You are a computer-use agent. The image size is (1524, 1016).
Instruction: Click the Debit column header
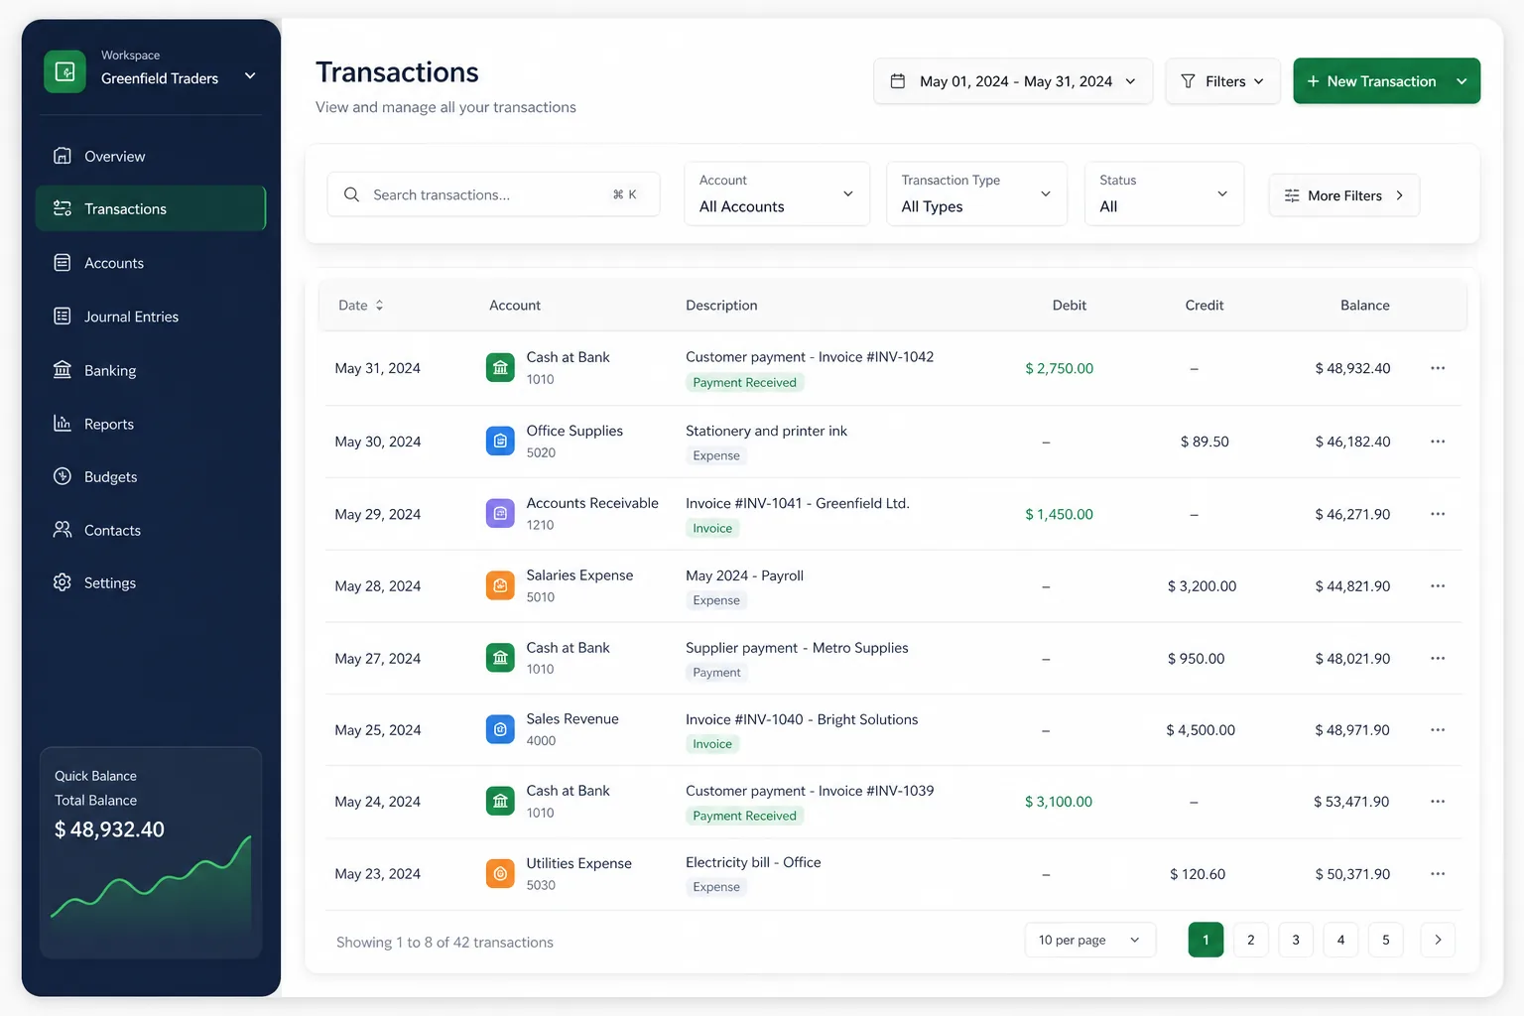click(1069, 306)
